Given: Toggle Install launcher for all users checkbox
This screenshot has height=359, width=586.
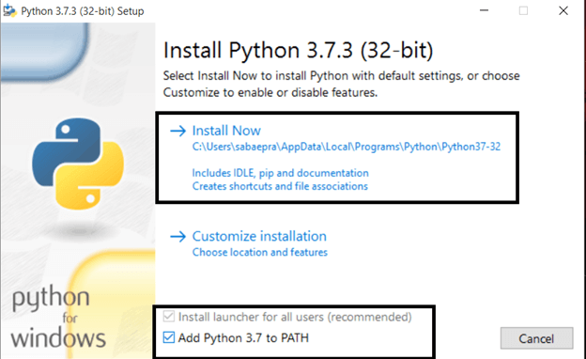Looking at the screenshot, I should [168, 317].
